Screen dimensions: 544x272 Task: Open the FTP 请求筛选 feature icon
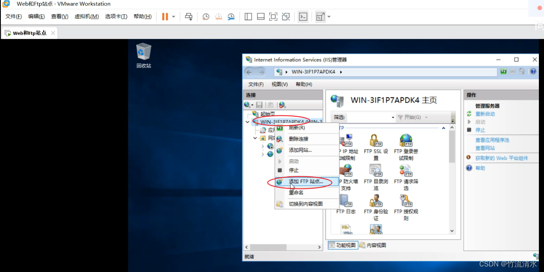click(x=406, y=177)
